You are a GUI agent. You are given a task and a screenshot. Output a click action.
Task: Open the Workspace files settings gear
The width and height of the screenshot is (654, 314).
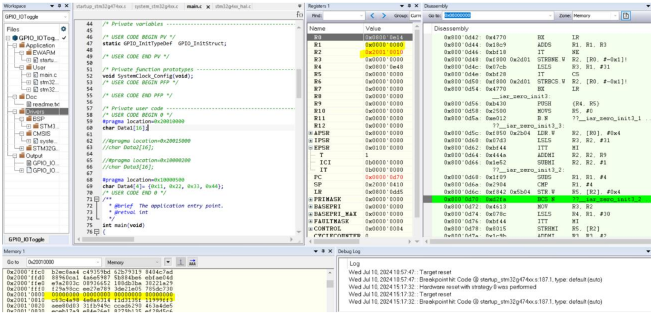(x=64, y=29)
